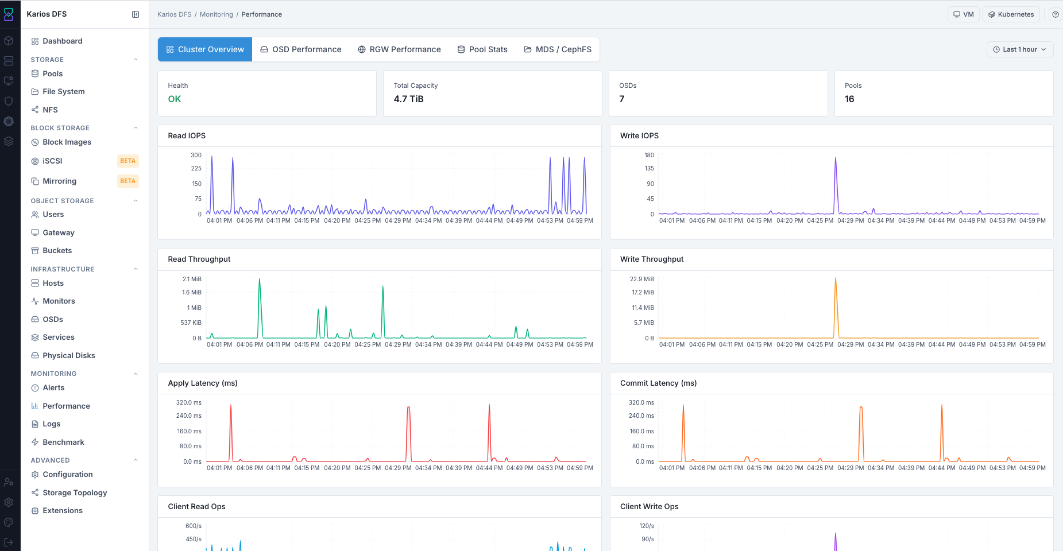Open the MDS / CephFS tab
This screenshot has height=551, width=1063.
(558, 49)
